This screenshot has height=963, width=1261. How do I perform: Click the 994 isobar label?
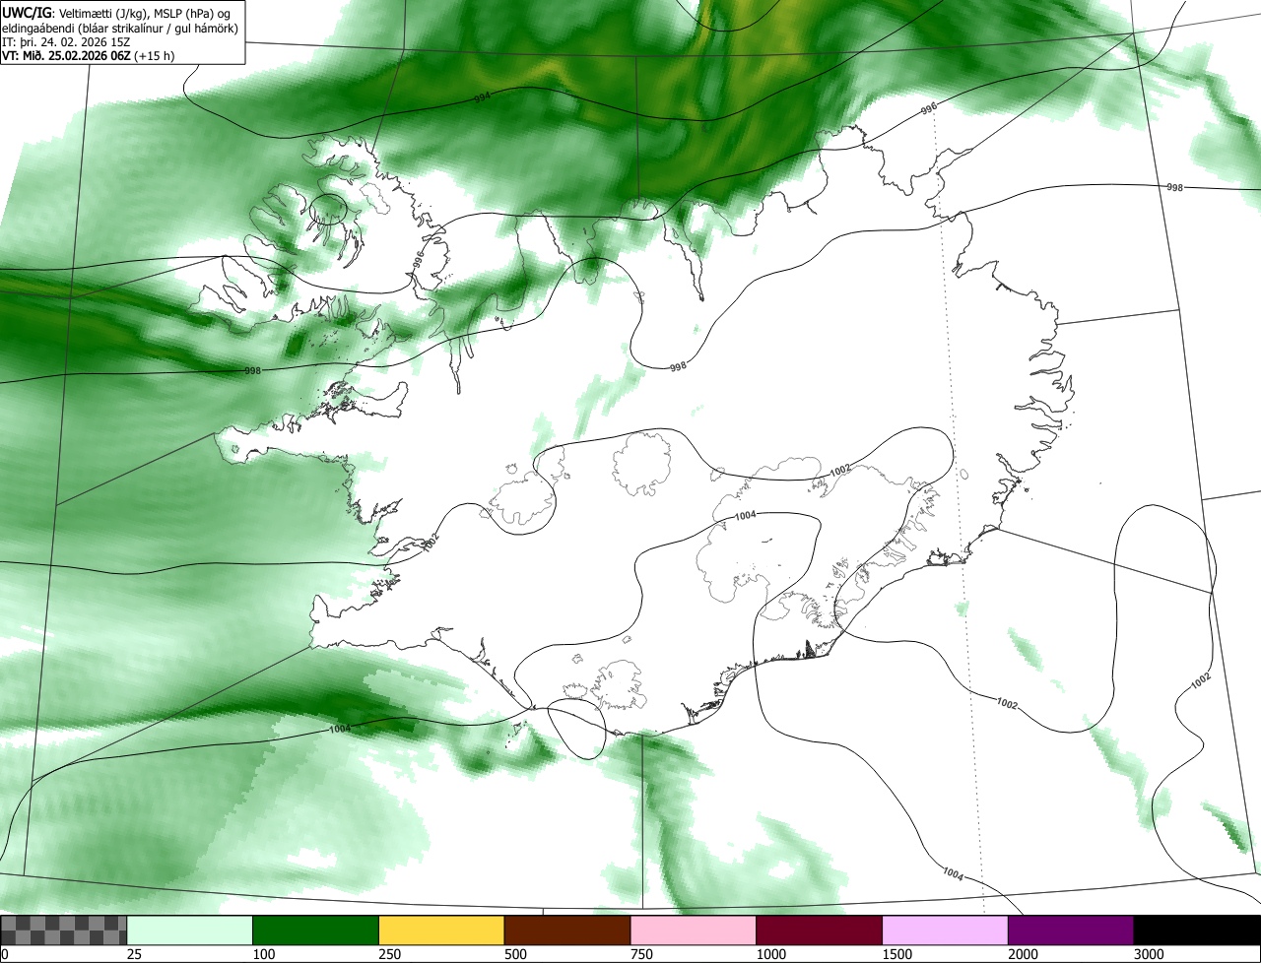[x=482, y=97]
